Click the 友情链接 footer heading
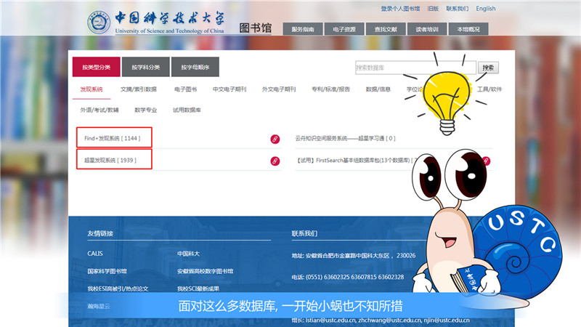 (100, 233)
